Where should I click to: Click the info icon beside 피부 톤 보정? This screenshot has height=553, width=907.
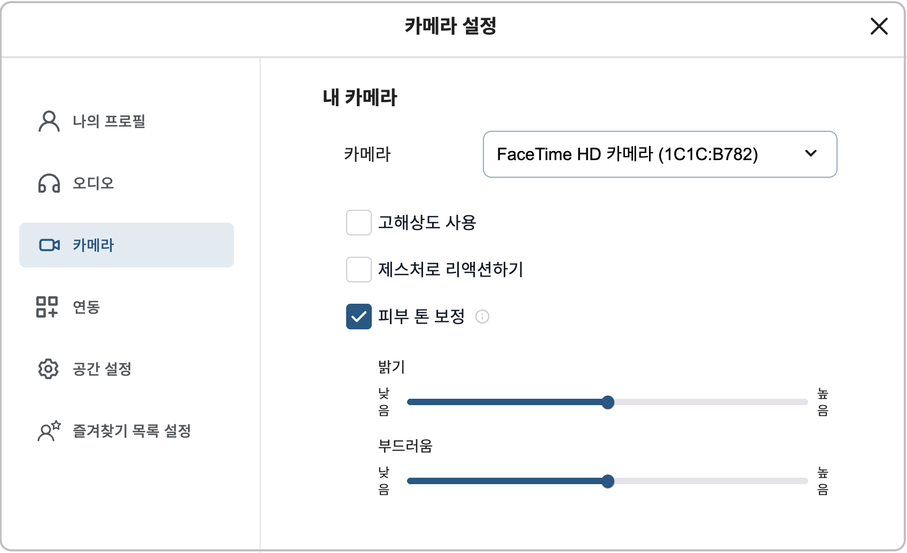click(483, 317)
